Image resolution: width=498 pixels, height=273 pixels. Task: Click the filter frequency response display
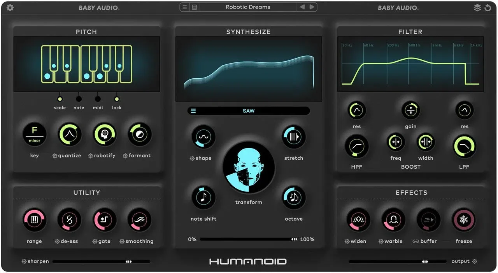(410, 64)
